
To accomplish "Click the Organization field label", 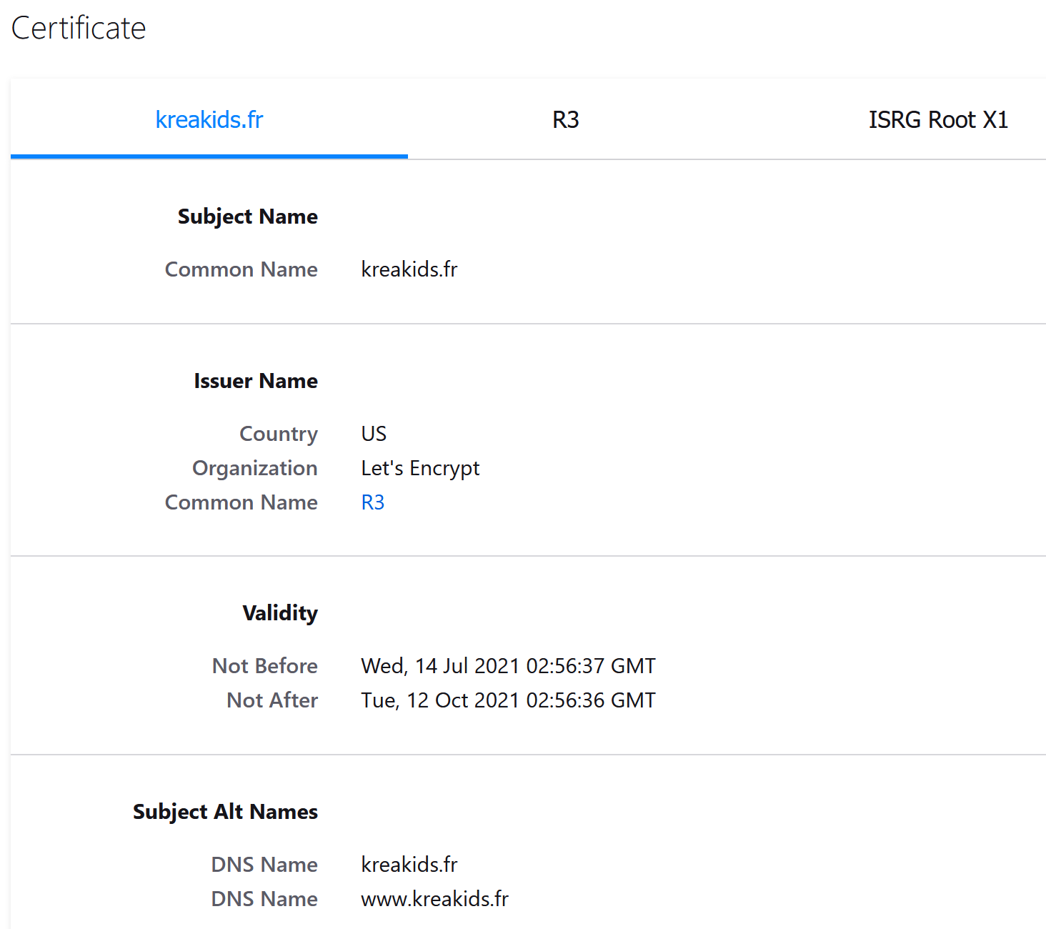I will 254,468.
